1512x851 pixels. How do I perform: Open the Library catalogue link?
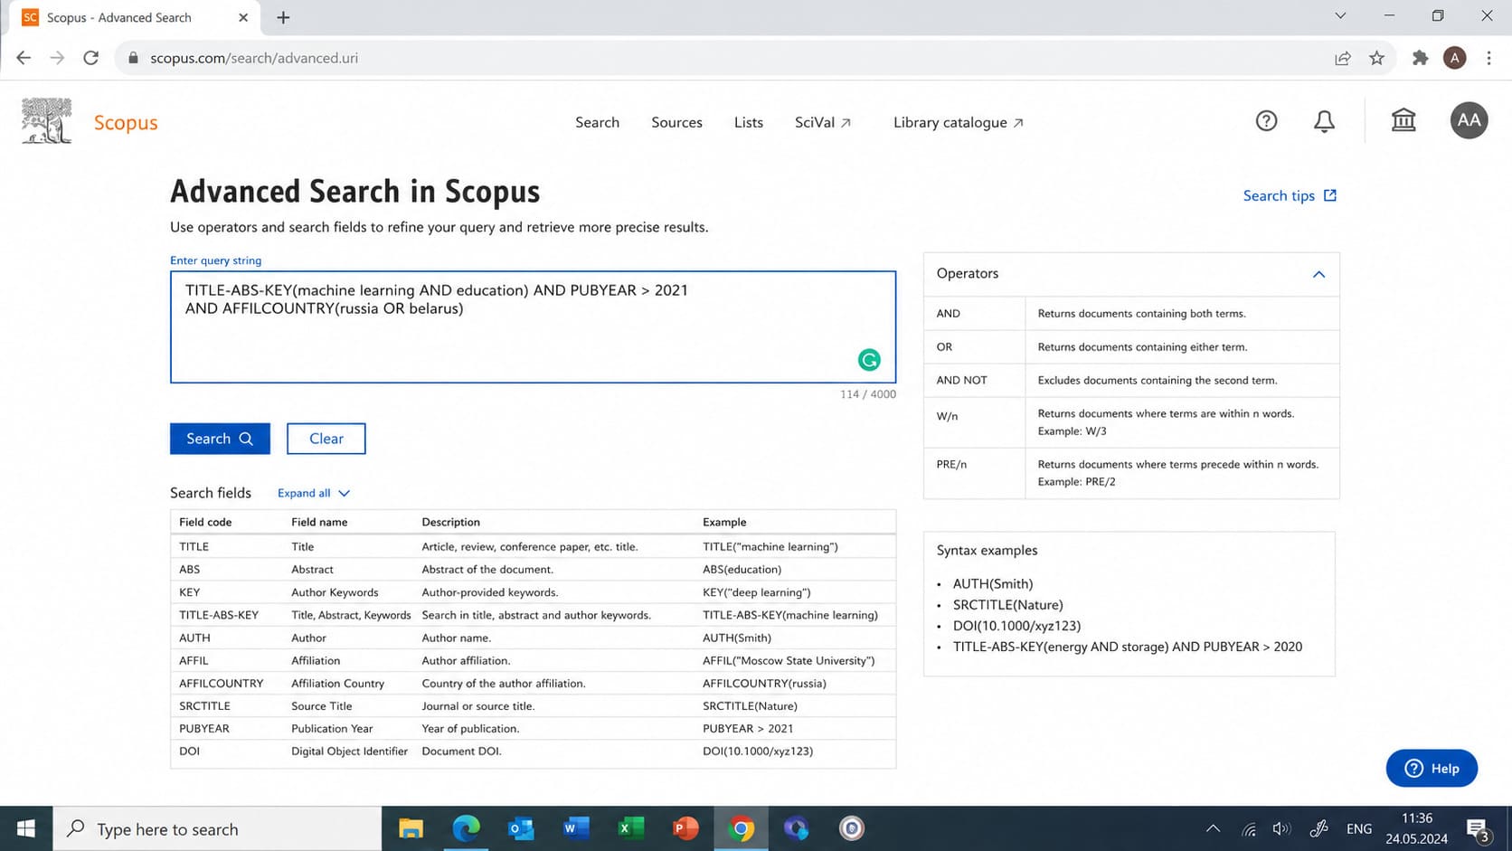pos(959,122)
